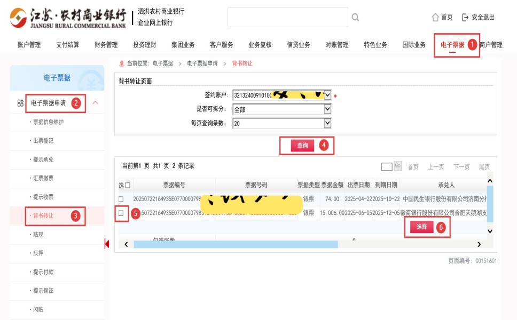Click the red 查询 button
Viewport: 517px width, 320px height.
click(302, 146)
